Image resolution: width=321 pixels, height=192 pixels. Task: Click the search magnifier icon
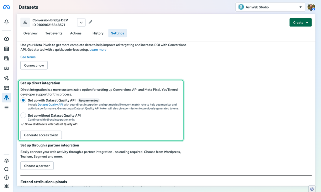click(x=6, y=169)
